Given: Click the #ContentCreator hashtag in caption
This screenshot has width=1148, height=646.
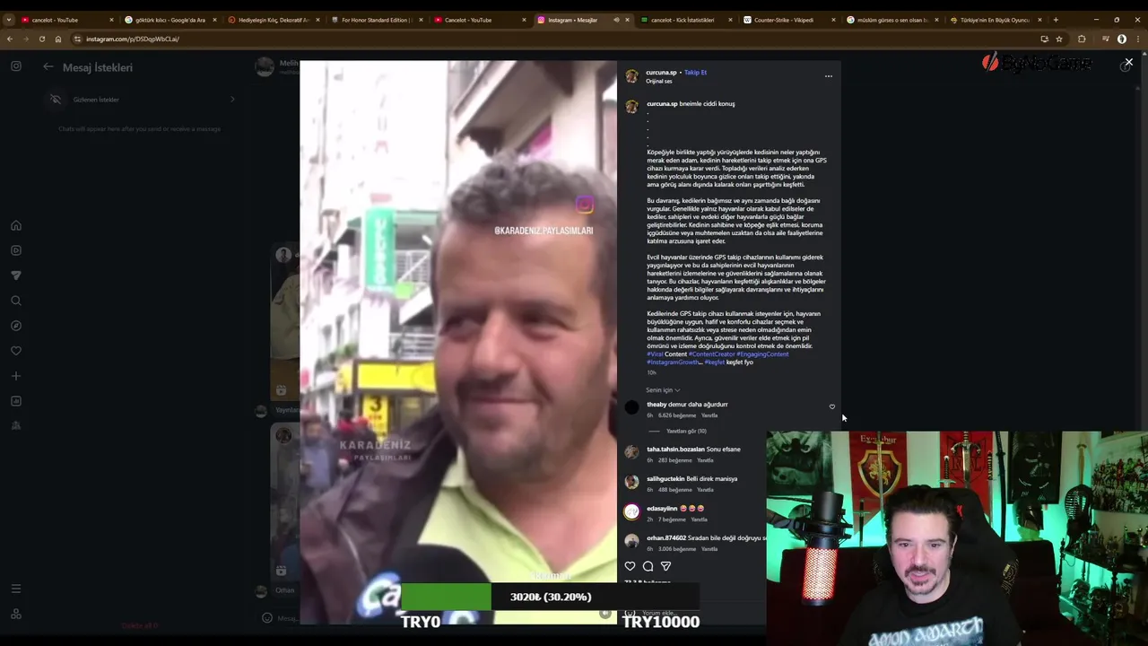Looking at the screenshot, I should [711, 354].
